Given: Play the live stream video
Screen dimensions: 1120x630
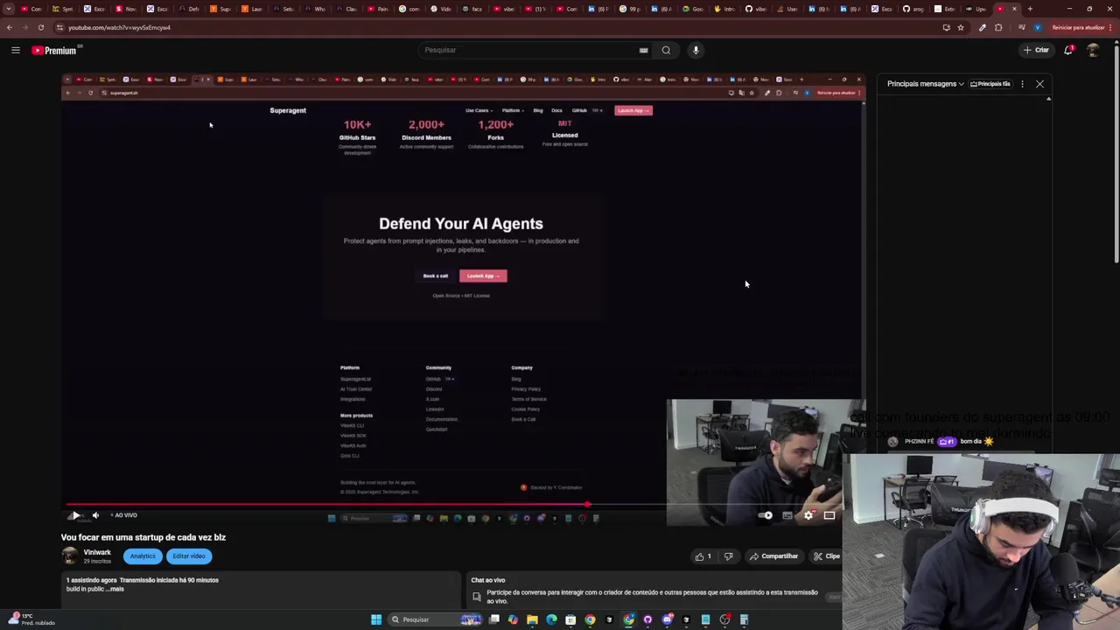Looking at the screenshot, I should [75, 515].
